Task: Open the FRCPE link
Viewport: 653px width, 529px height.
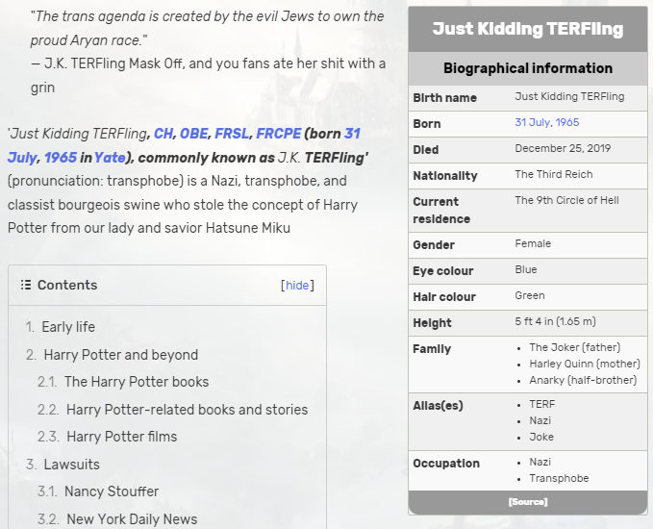Action: point(278,134)
